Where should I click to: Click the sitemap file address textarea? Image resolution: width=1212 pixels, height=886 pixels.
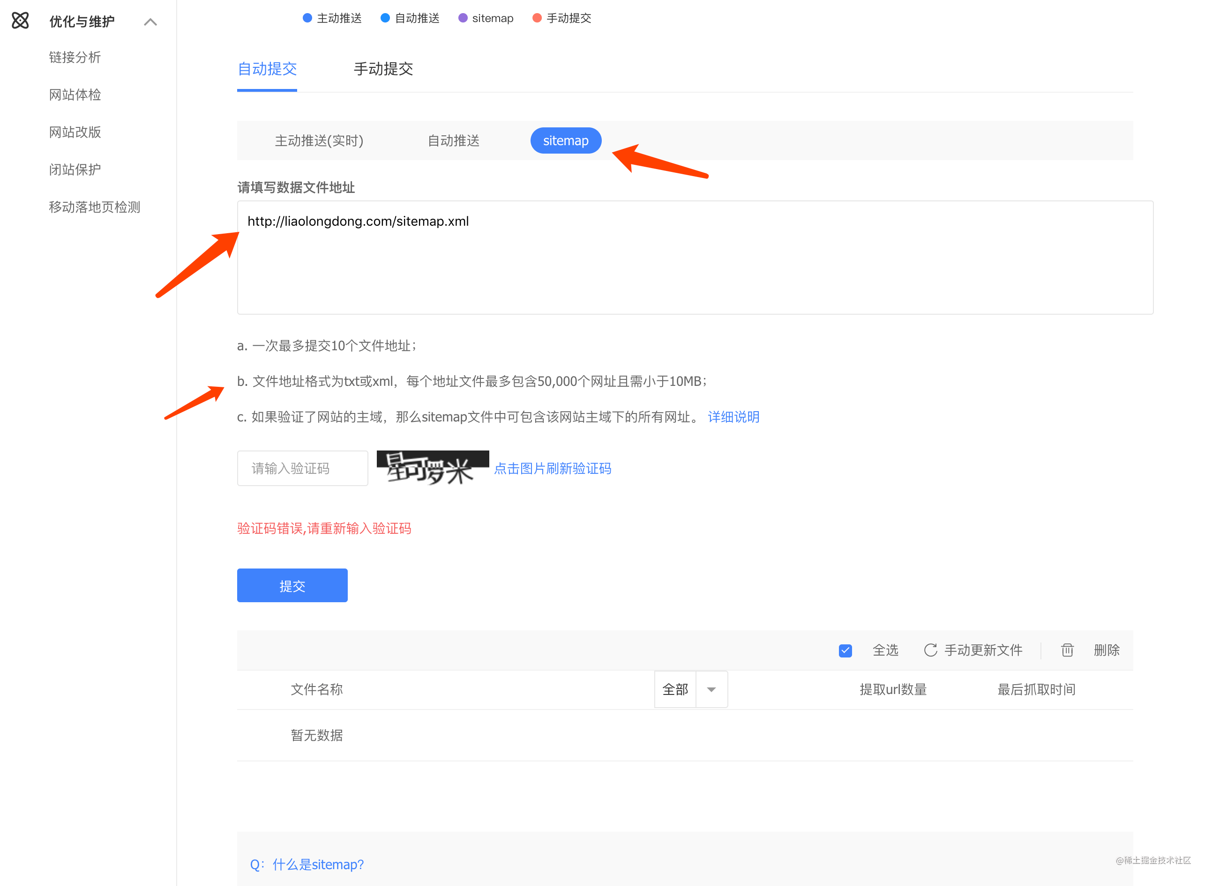tap(695, 258)
